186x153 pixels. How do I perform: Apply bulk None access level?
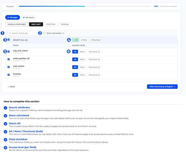pos(84,40)
